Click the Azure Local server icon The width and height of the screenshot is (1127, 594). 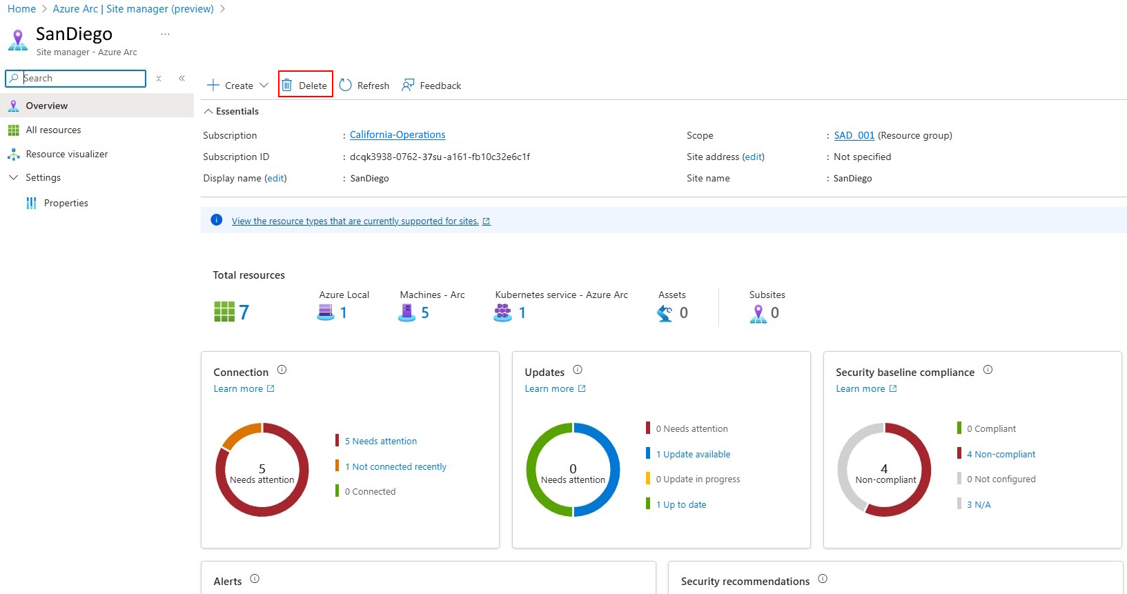pos(326,313)
